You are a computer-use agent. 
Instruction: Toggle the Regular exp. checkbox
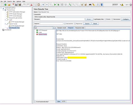point(75,24)
